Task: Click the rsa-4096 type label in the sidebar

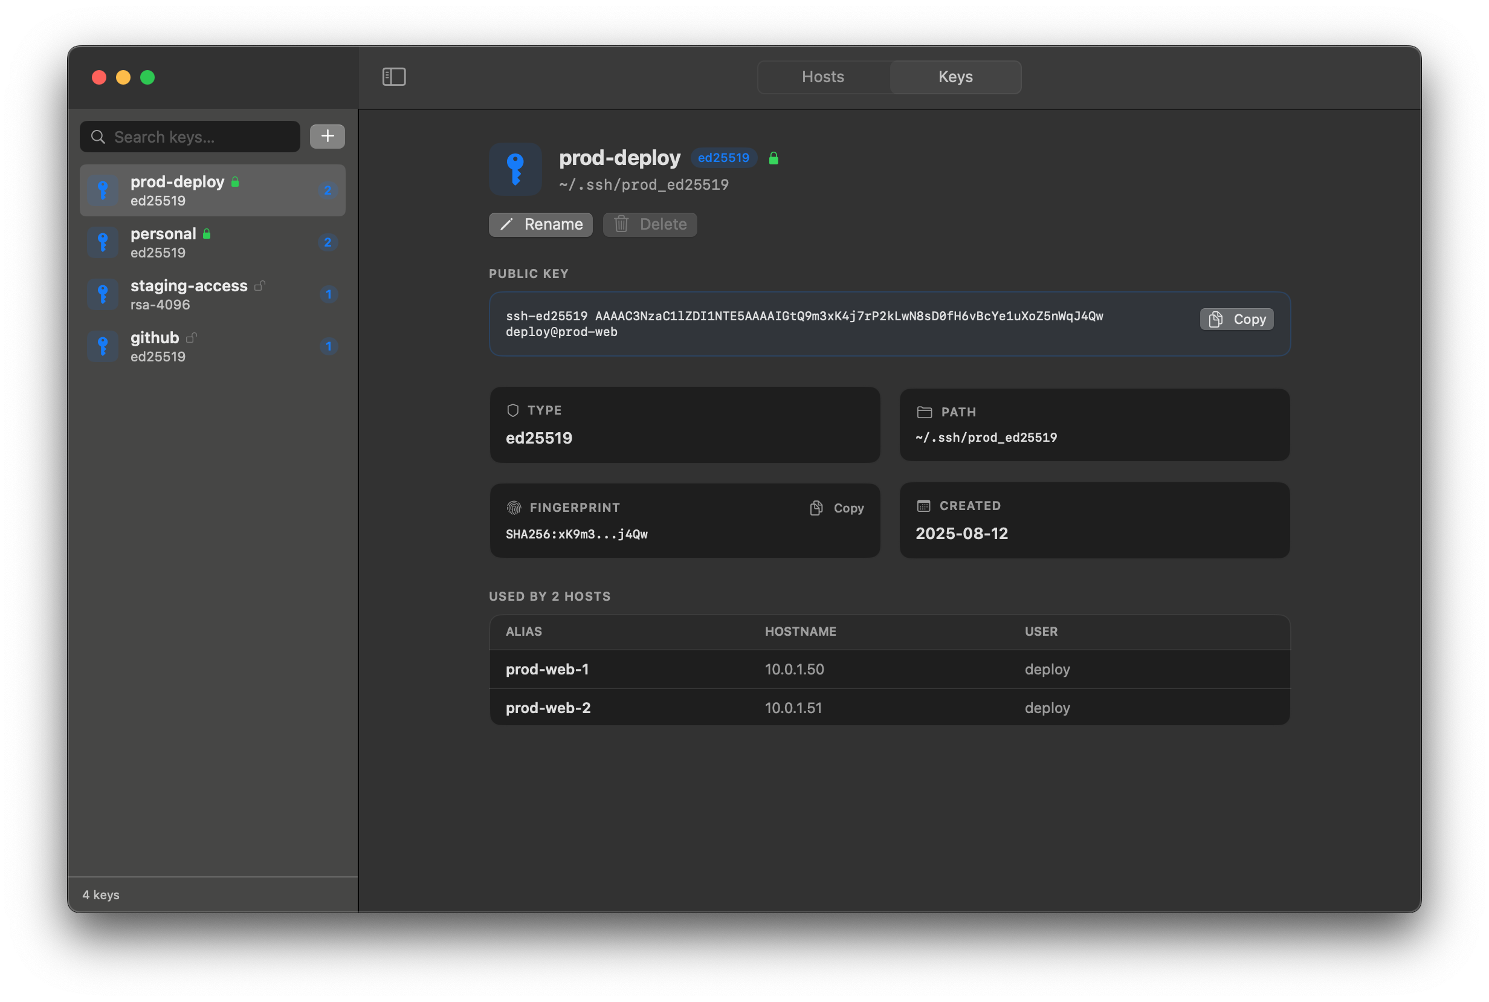Action: 160,305
